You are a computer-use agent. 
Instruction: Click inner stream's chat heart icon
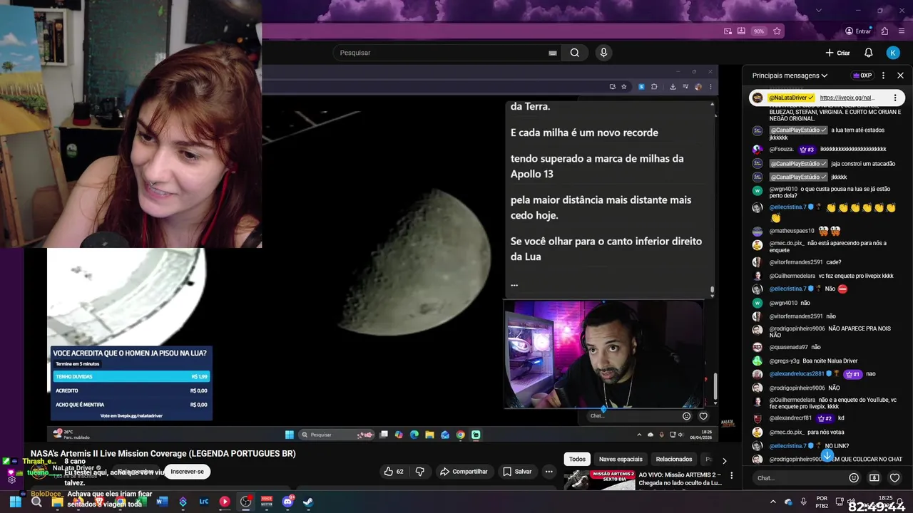703,416
